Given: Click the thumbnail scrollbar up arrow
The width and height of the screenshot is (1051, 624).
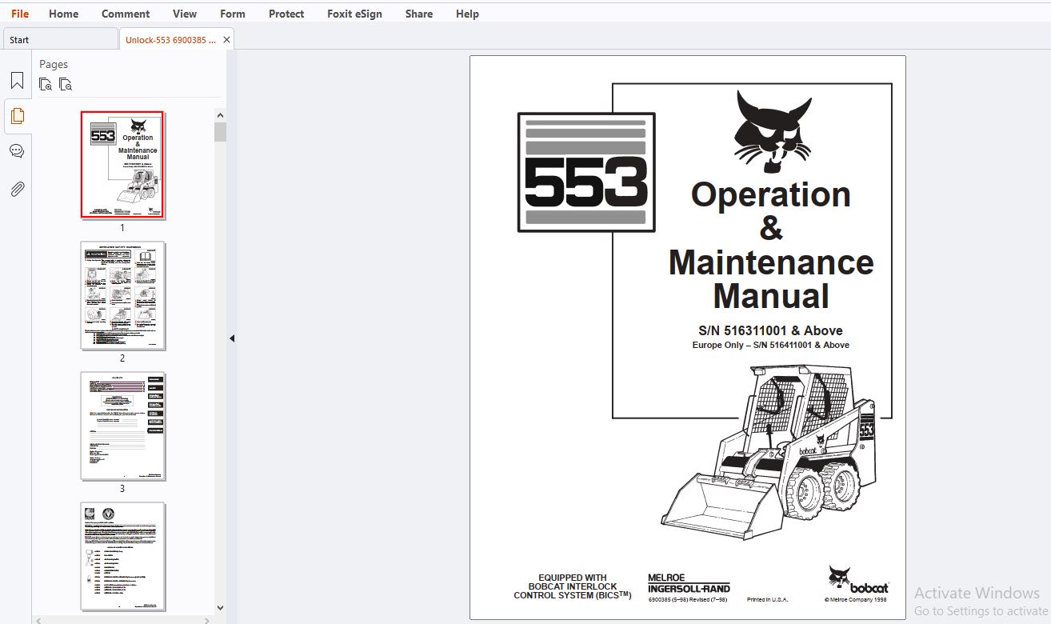Looking at the screenshot, I should [220, 115].
